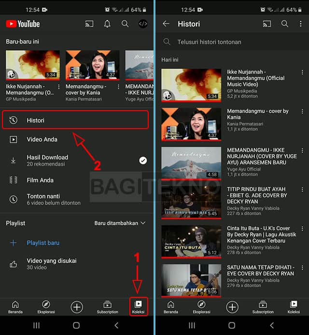This screenshot has width=309, height=335.
Task: Open Histori from the library list
Action: click(75, 120)
